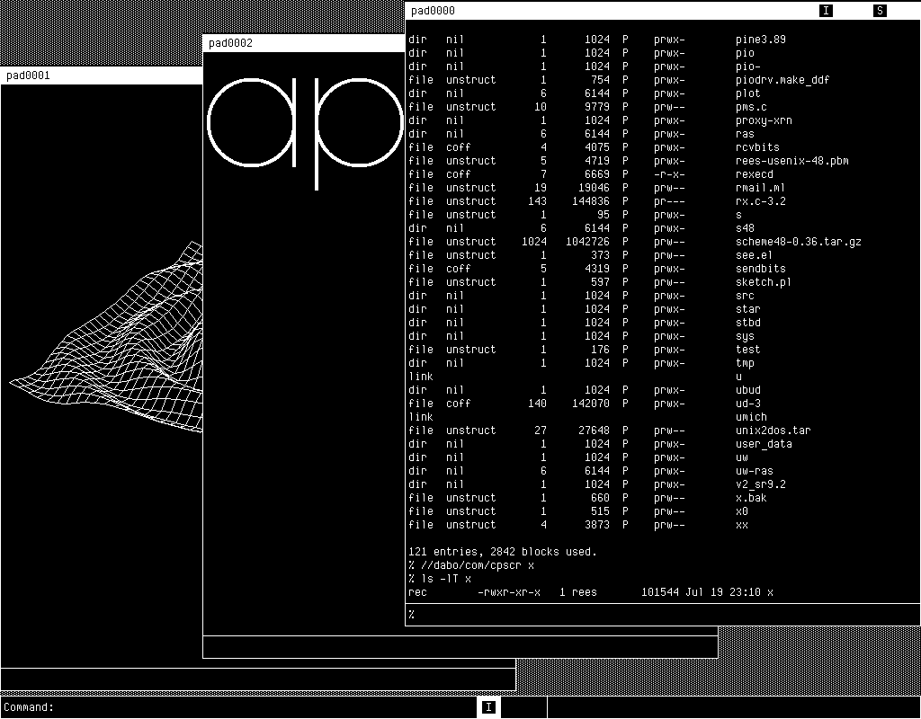Select the pine3.89 directory entry
The image size is (921, 719).
(x=760, y=40)
